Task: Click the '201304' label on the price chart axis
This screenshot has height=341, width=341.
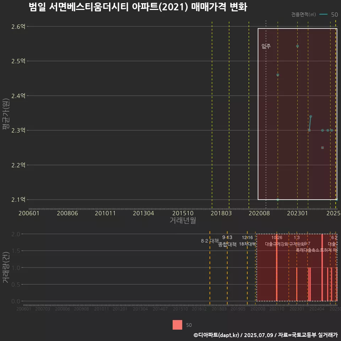Action: coord(143,213)
